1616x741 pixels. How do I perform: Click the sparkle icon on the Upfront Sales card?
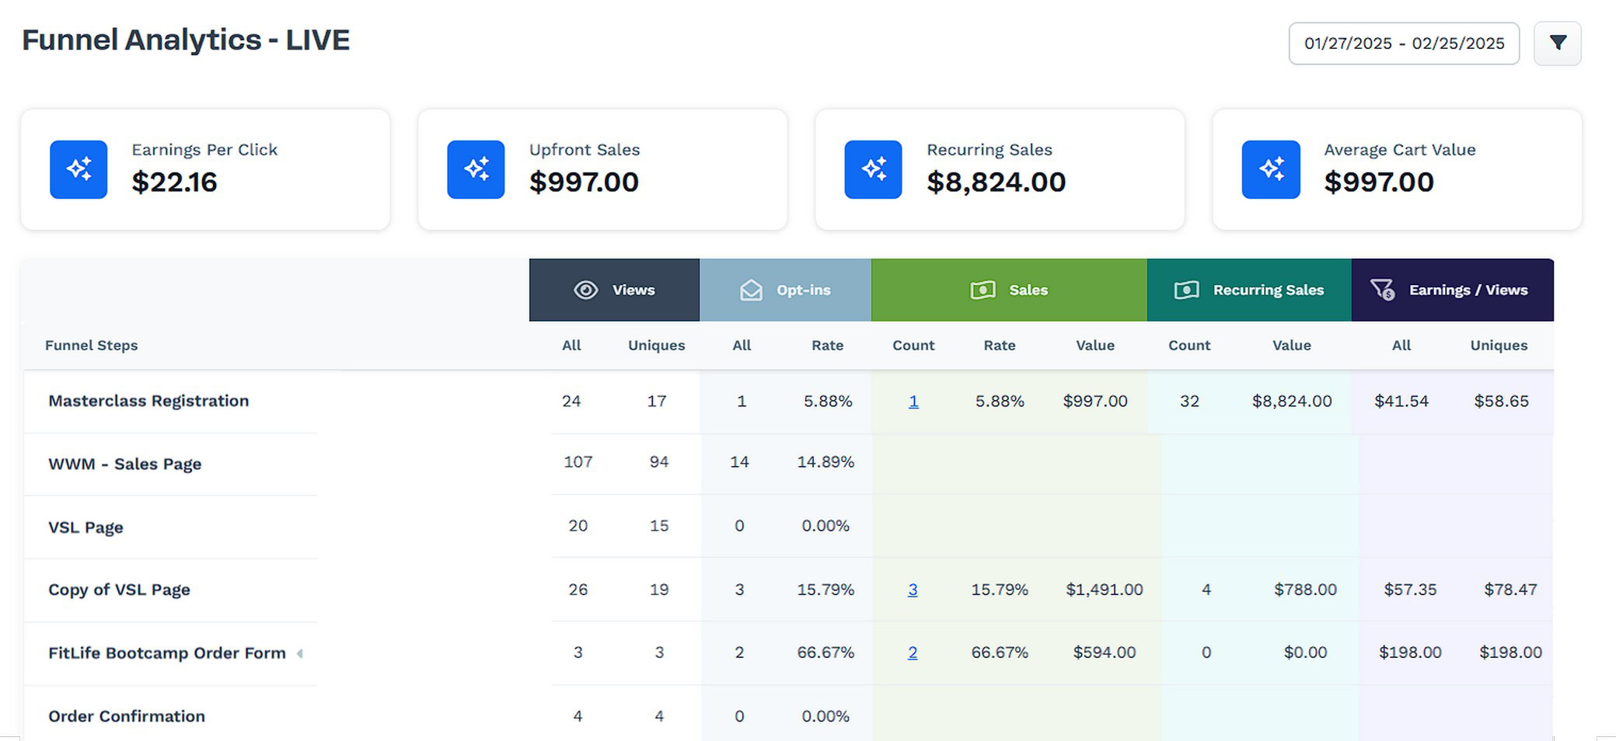476,169
